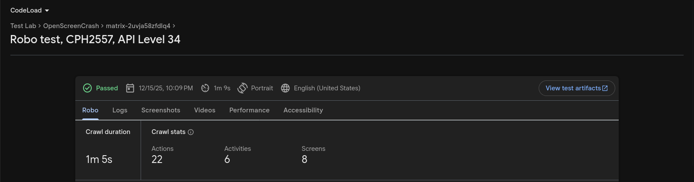The width and height of the screenshot is (694, 182).
Task: Click the info icon next to Crawl stats
Action: (191, 132)
